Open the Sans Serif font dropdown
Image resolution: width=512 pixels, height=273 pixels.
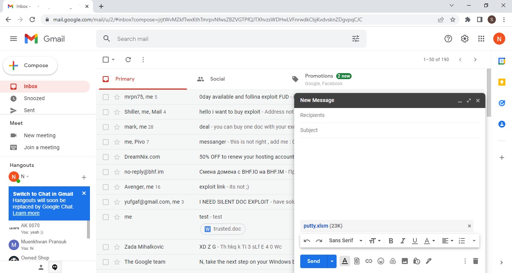click(x=346, y=241)
